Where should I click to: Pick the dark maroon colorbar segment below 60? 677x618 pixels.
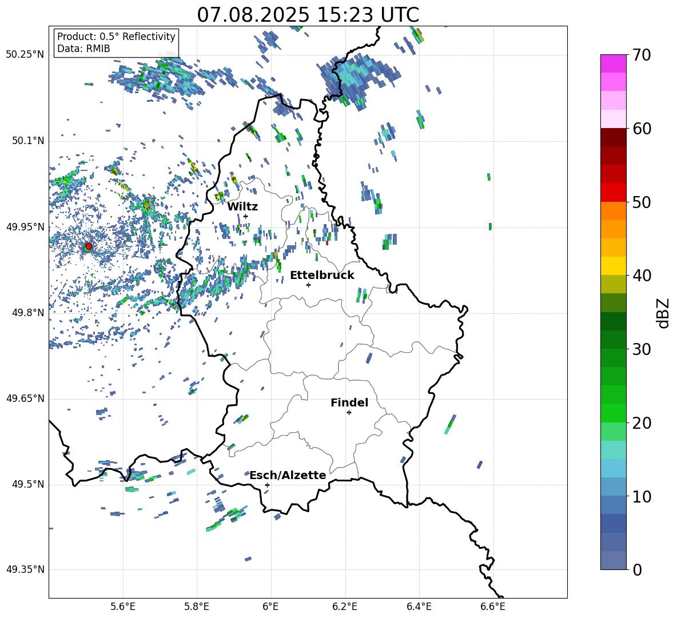pyautogui.click(x=613, y=137)
